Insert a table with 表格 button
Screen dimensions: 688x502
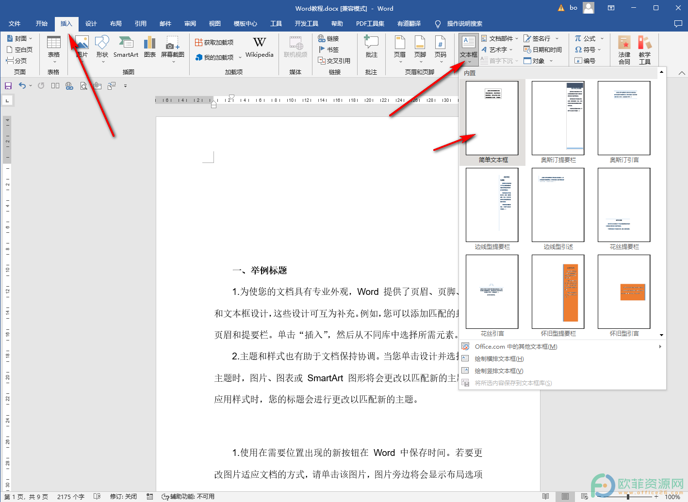[54, 49]
